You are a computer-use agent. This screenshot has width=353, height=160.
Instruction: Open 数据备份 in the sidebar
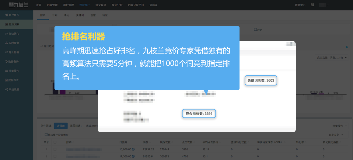[x=16, y=61]
